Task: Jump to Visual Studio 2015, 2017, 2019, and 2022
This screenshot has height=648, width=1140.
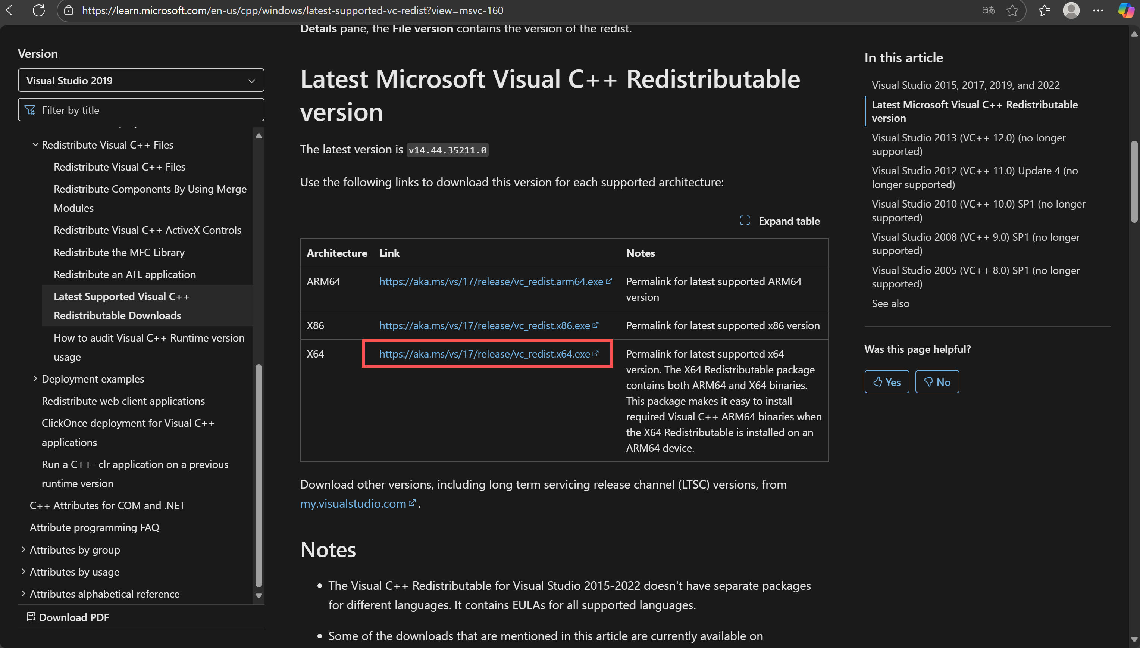Action: pyautogui.click(x=966, y=85)
